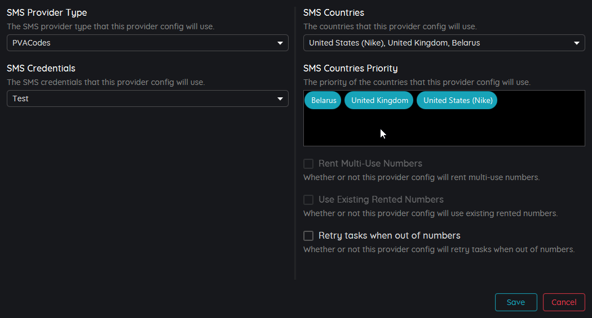The height and width of the screenshot is (318, 592).
Task: Click the arrow icon on SMS Countries dropdown
Action: pyautogui.click(x=577, y=43)
